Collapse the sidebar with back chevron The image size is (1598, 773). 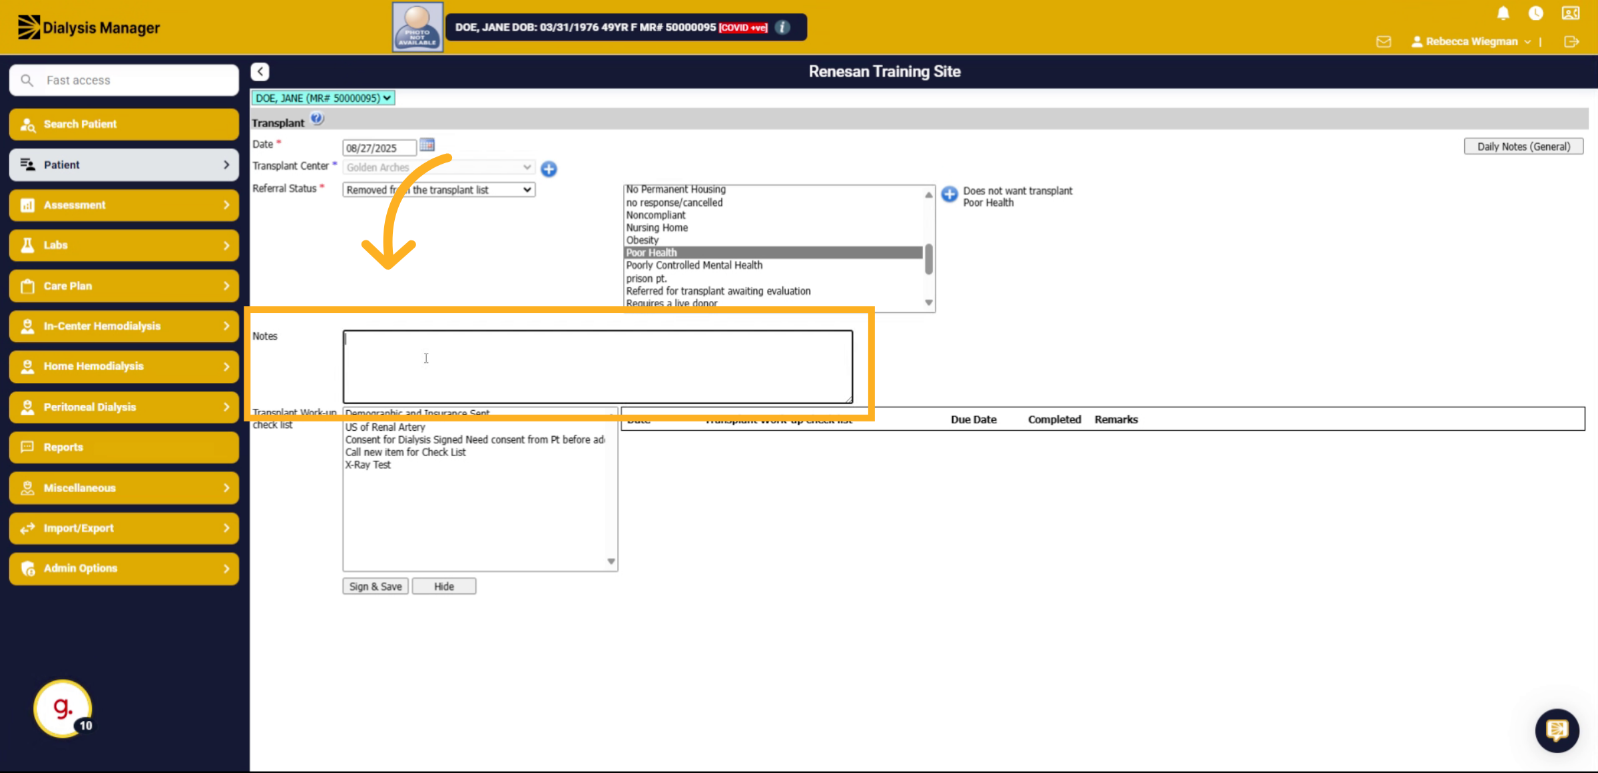260,71
